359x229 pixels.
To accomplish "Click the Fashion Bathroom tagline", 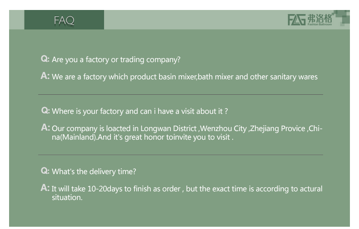I will (320, 24).
